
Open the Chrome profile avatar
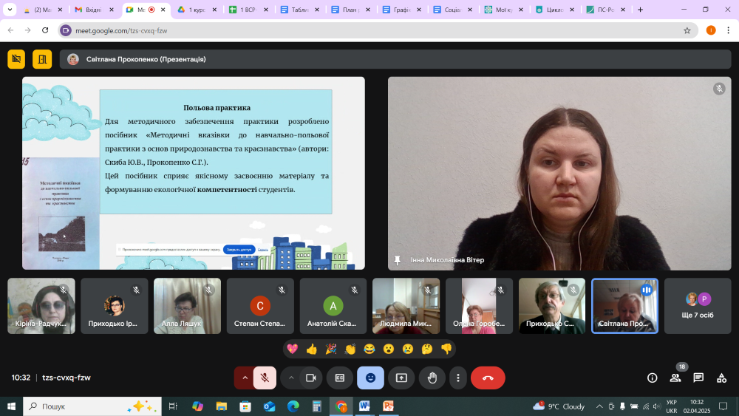[711, 30]
